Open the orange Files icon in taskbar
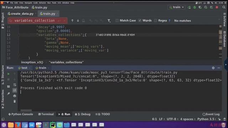Image resolution: width=228 pixels, height=128 pixels. [x=11, y=125]
